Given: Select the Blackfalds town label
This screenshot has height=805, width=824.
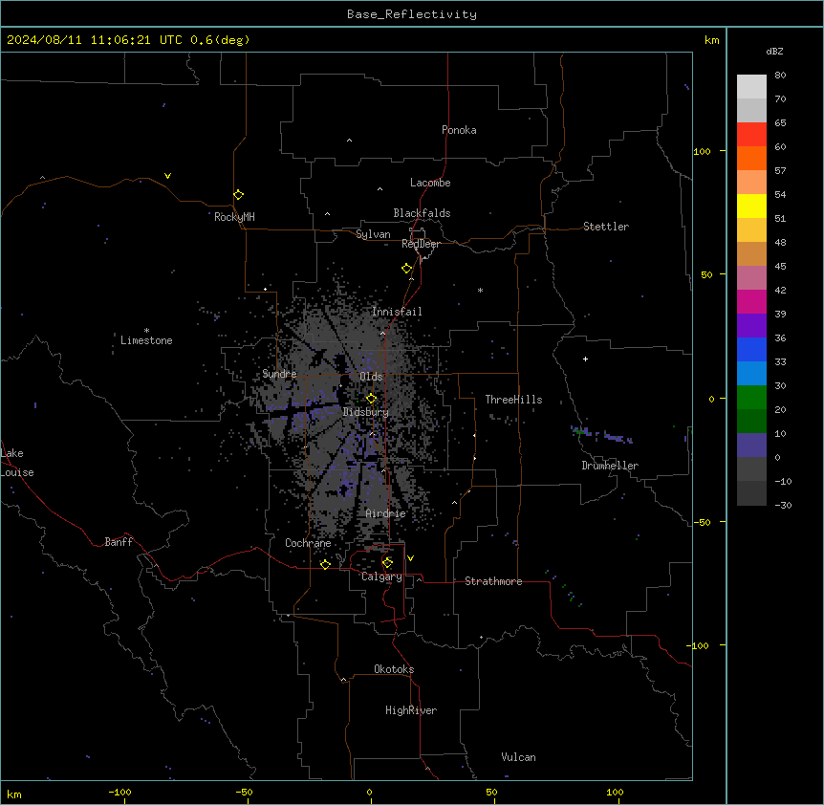Looking at the screenshot, I should (x=422, y=213).
